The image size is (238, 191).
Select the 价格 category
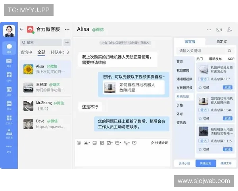pos(180,105)
